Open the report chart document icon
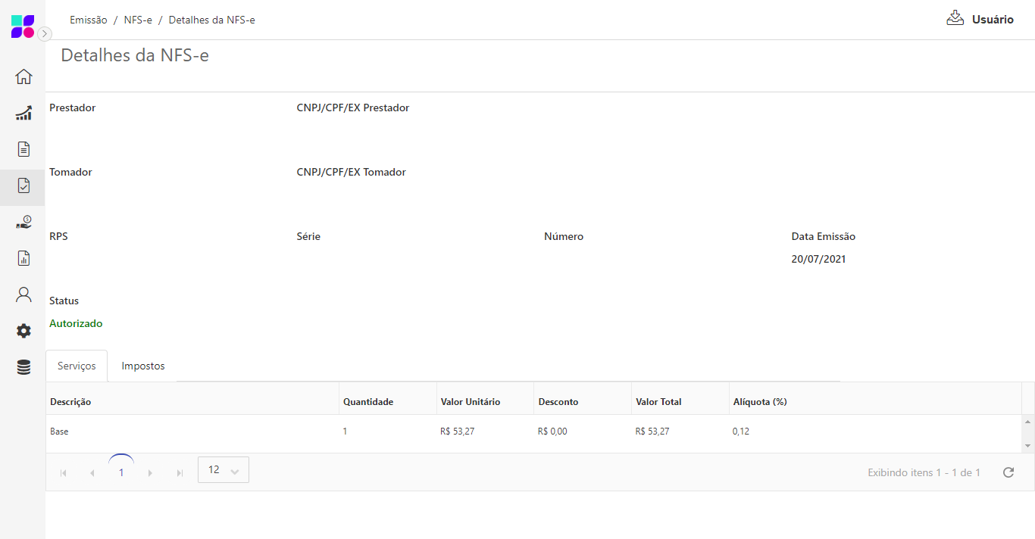This screenshot has width=1035, height=539. (x=23, y=258)
